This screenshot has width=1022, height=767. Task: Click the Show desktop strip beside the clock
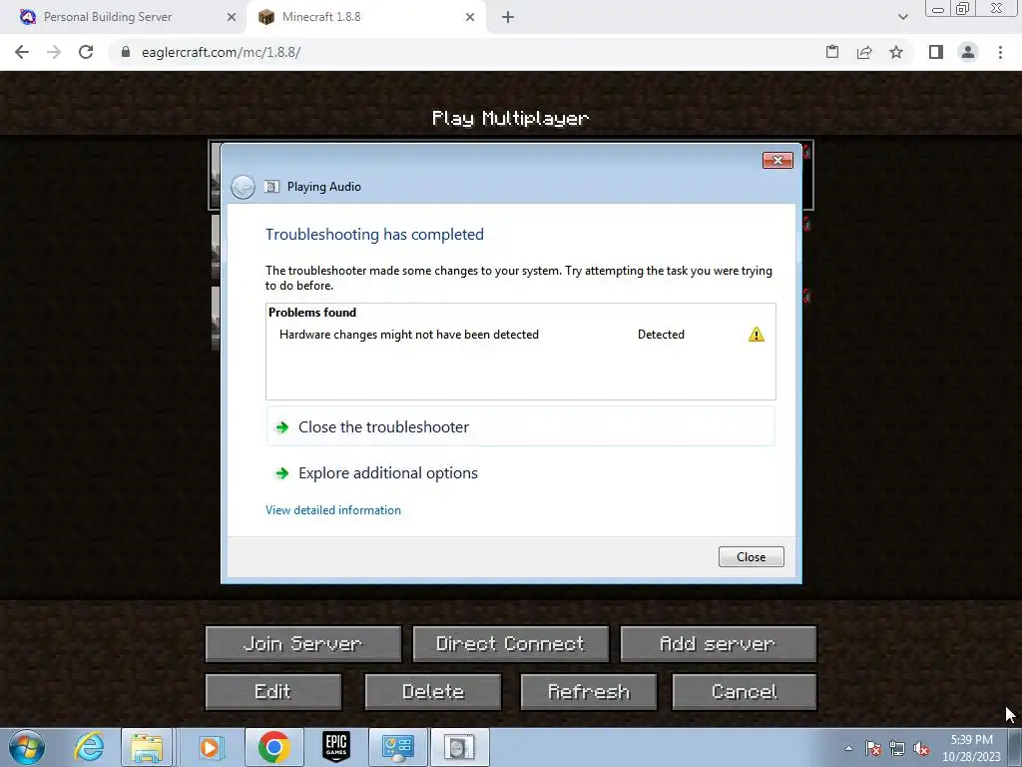[x=1015, y=747]
